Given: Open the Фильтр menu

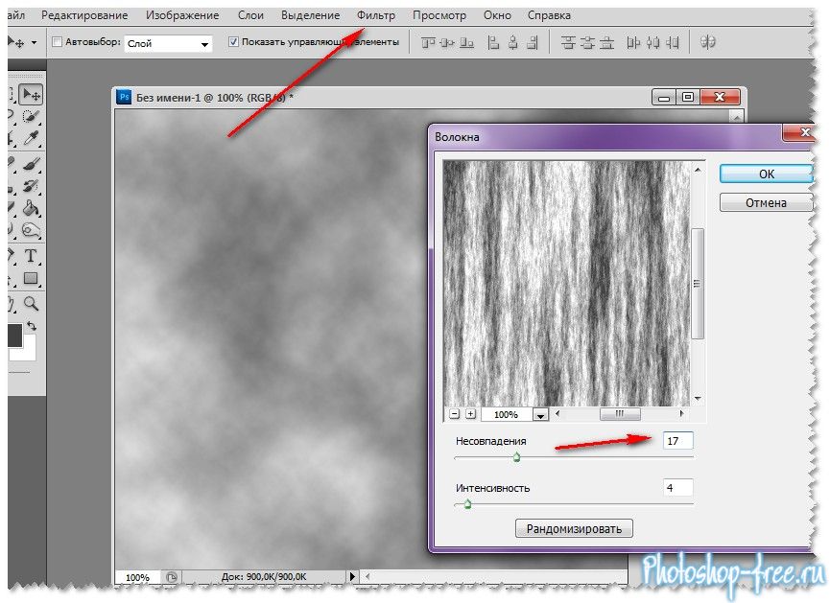Looking at the screenshot, I should pos(375,15).
